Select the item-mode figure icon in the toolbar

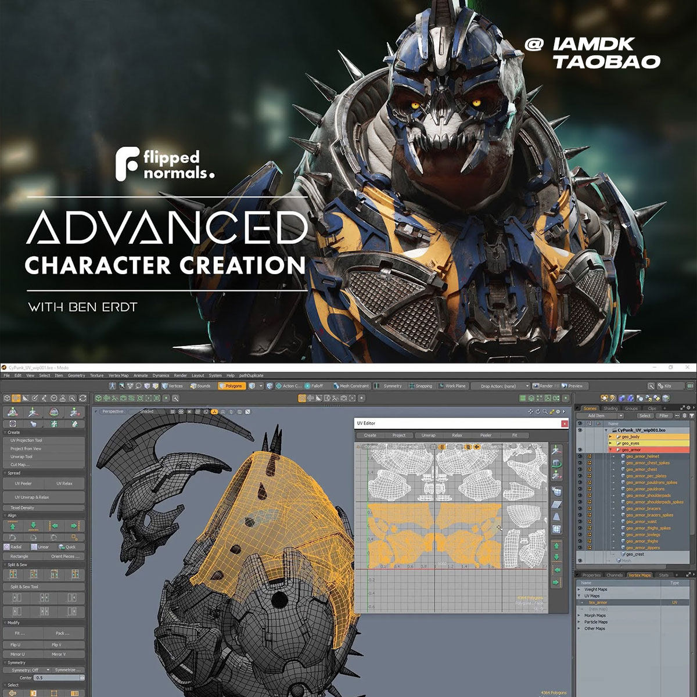tap(113, 385)
